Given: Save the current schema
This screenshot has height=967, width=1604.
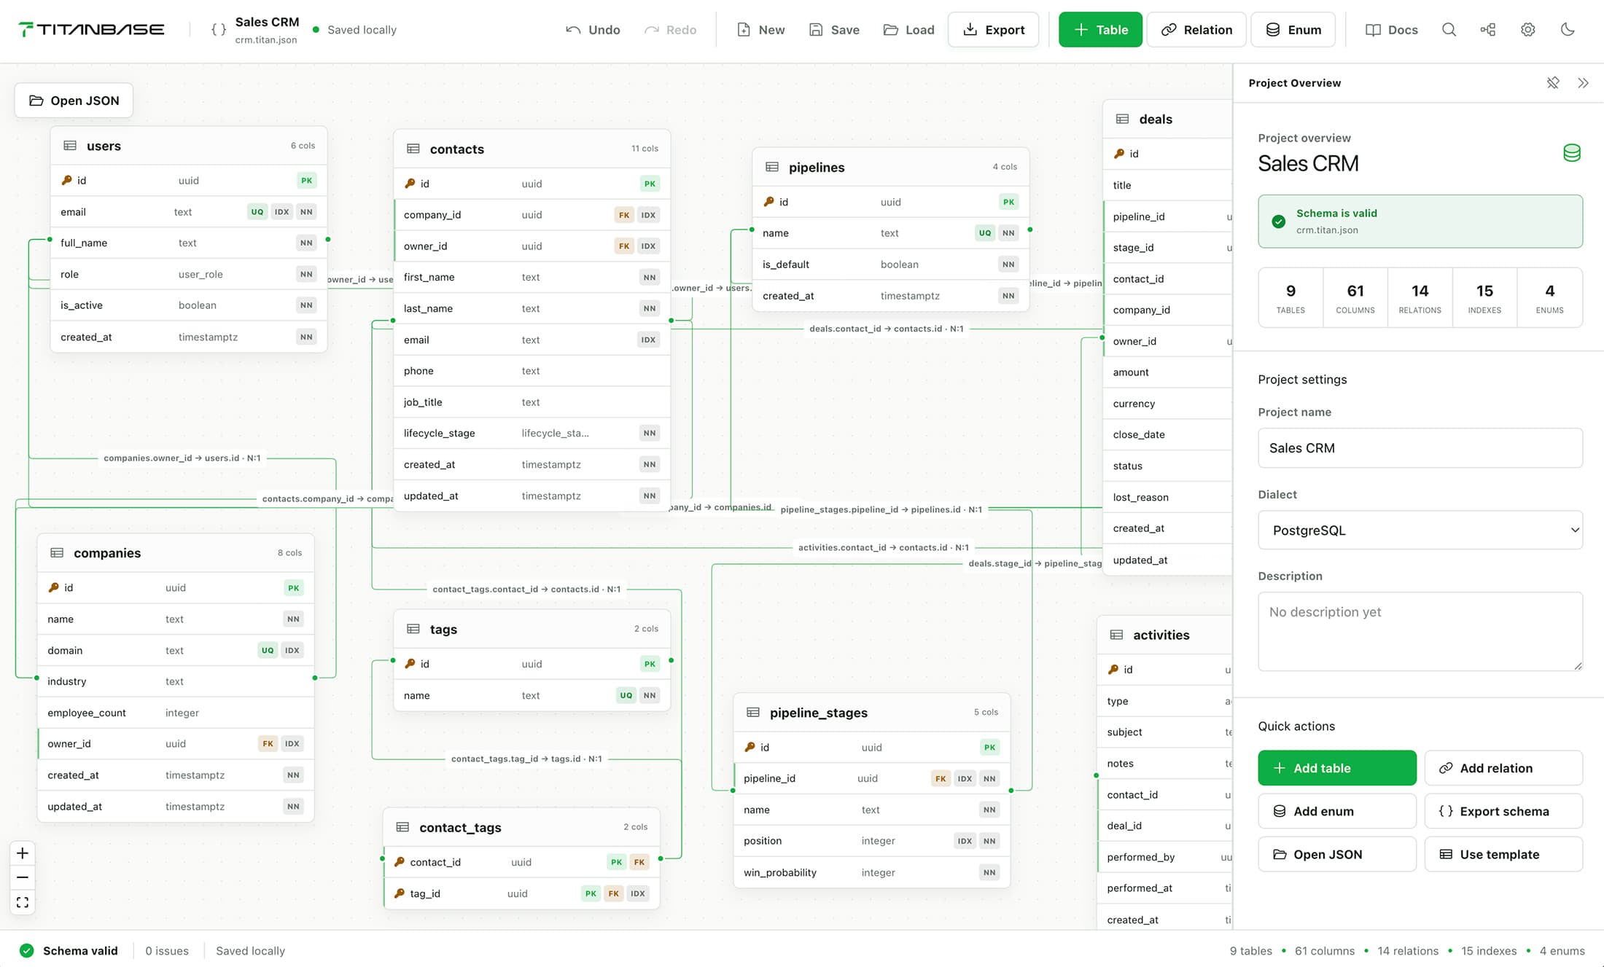Looking at the screenshot, I should click(x=835, y=30).
